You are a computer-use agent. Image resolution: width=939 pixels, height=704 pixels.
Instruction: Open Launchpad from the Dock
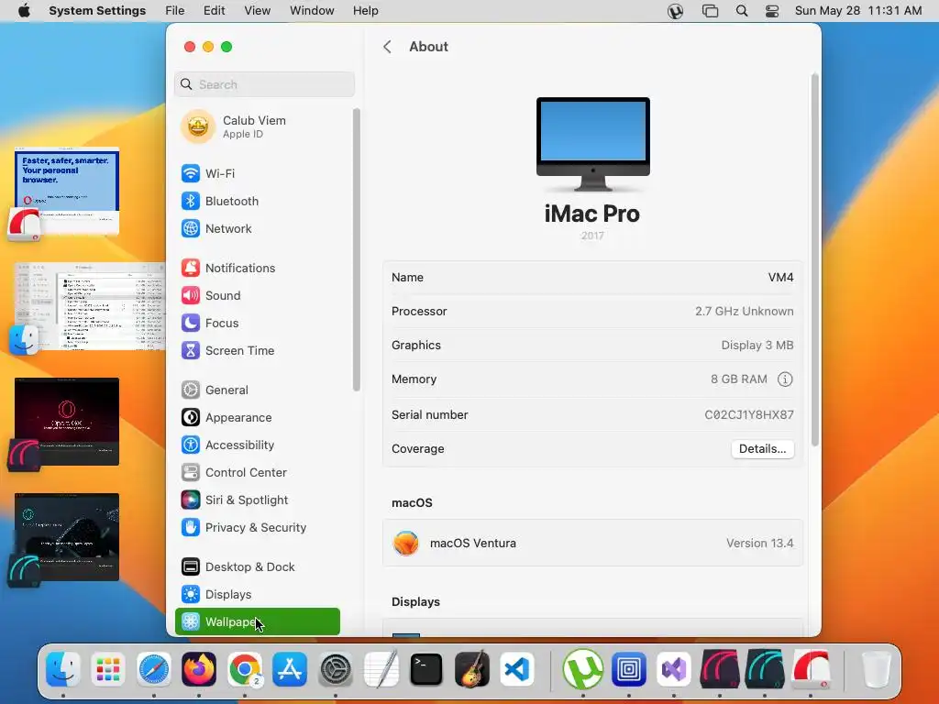point(108,668)
